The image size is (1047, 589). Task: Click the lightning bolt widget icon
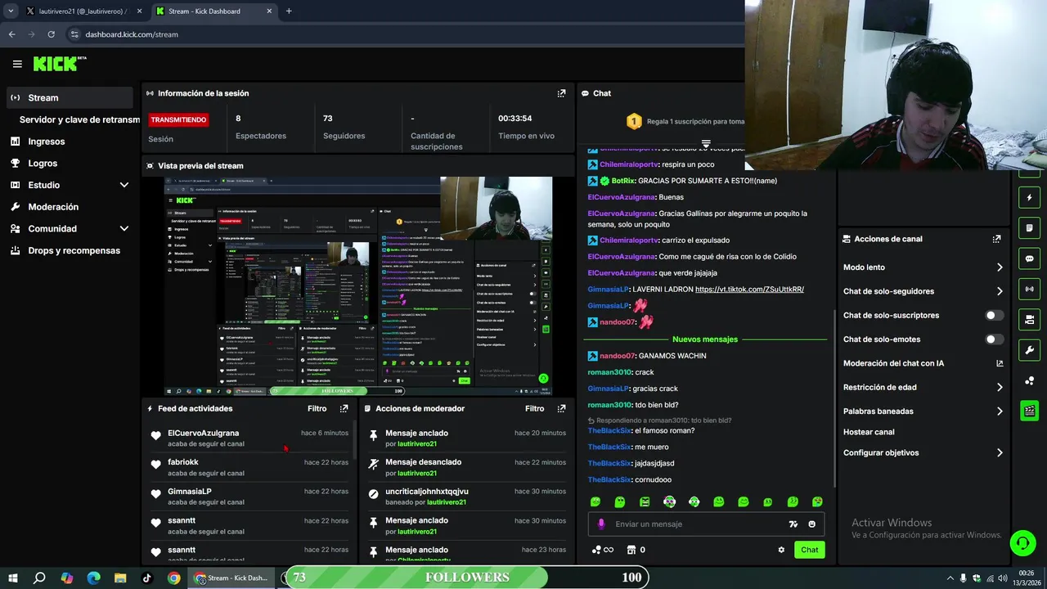click(x=1029, y=198)
